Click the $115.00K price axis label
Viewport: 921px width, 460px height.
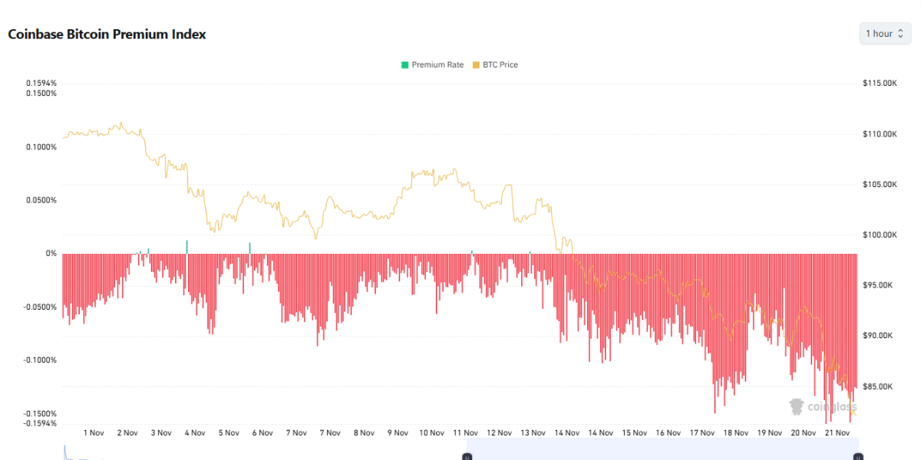pyautogui.click(x=880, y=83)
